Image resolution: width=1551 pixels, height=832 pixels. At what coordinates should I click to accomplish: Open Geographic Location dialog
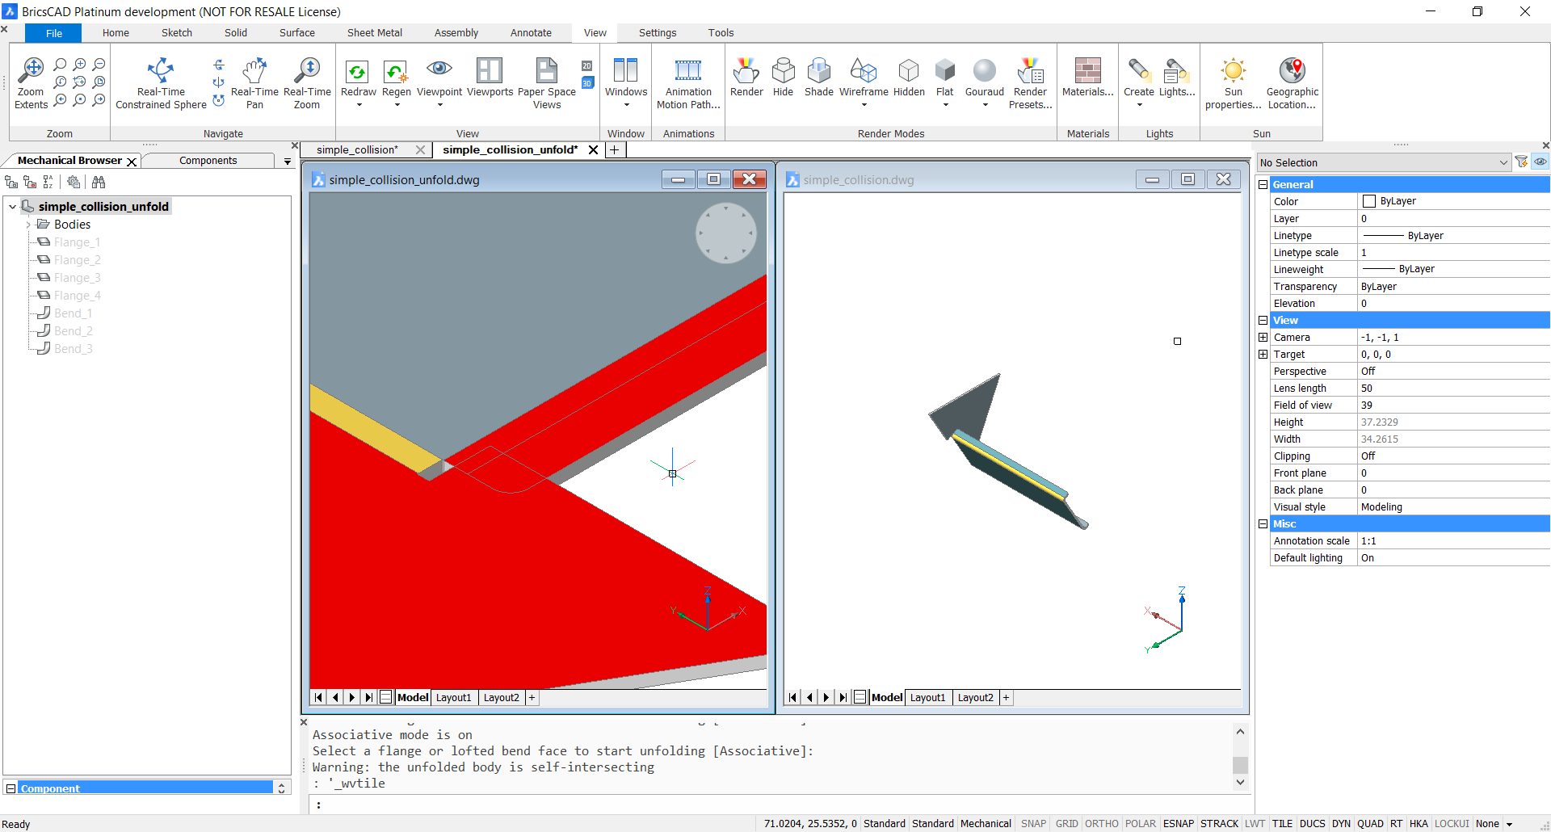pos(1292,73)
